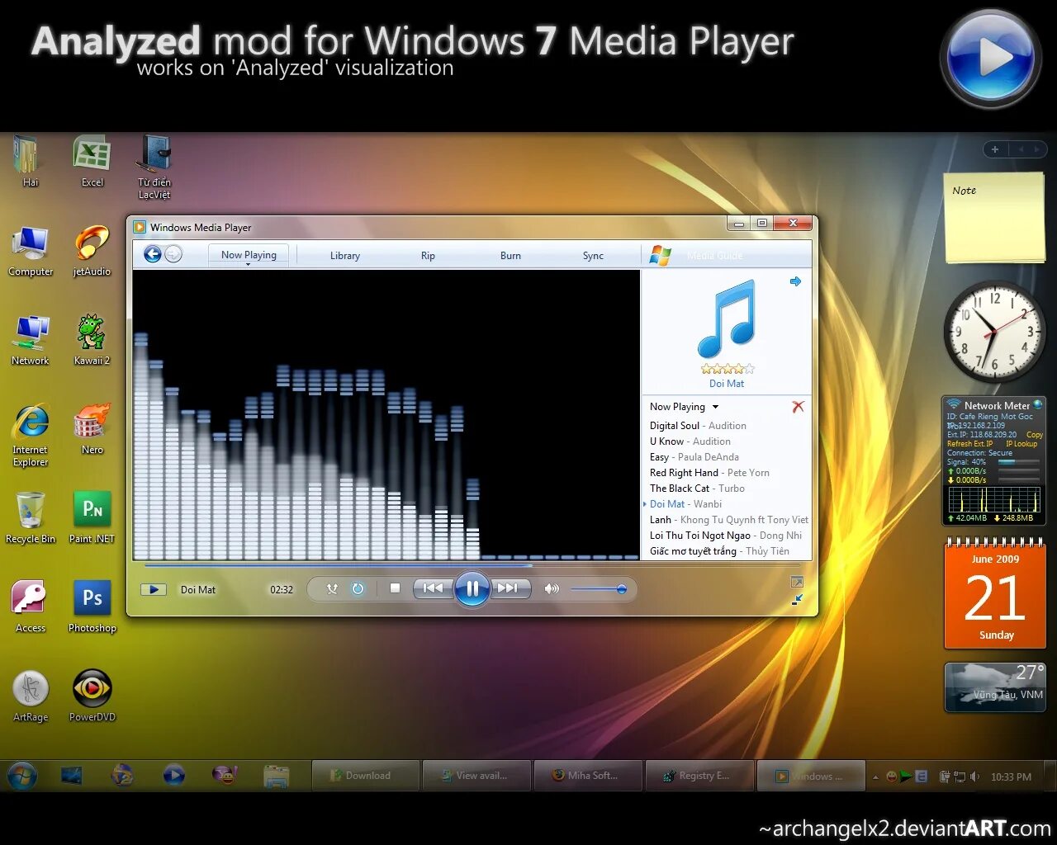Switch Media Player to full screen view
The width and height of the screenshot is (1057, 845).
(797, 582)
